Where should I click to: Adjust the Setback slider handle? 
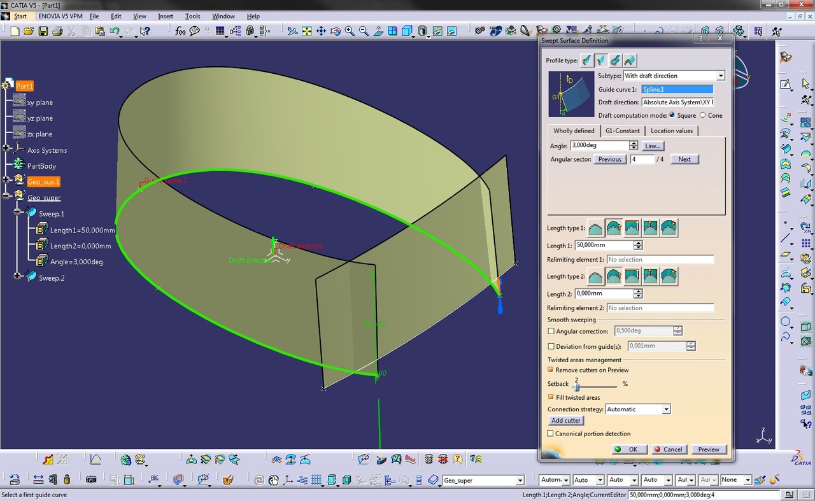coord(576,386)
